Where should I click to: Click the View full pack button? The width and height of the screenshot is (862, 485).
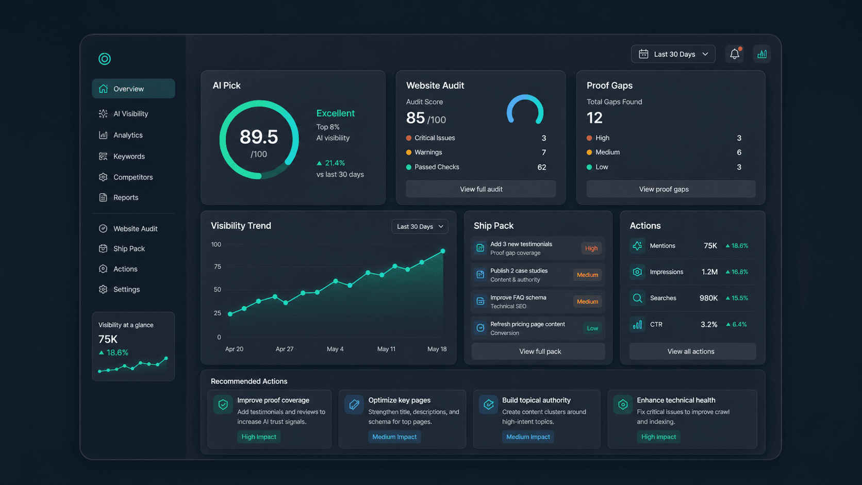click(x=538, y=352)
